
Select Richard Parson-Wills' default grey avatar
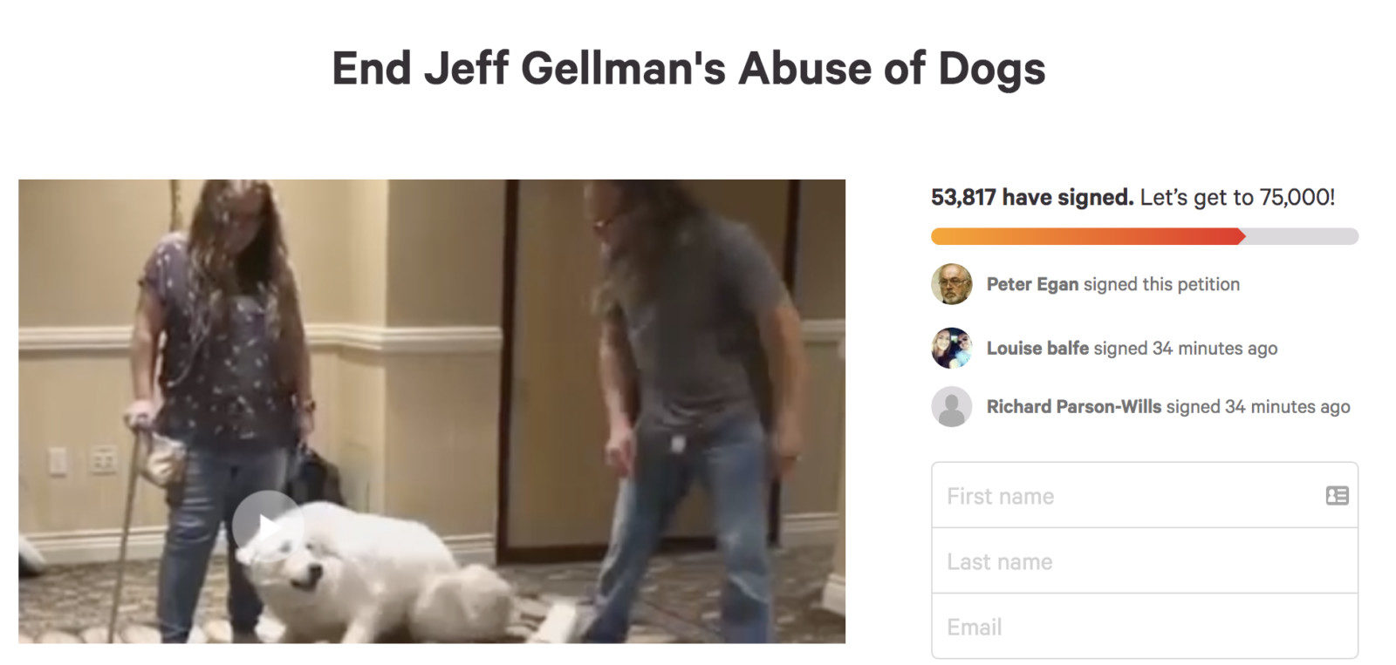952,406
